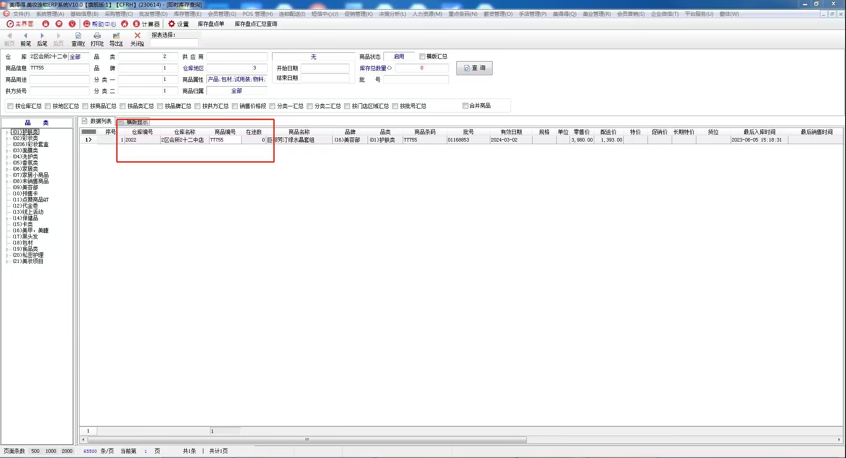846x458 pixels.
Task: Export data with the 导出 icon
Action: pyautogui.click(x=116, y=39)
